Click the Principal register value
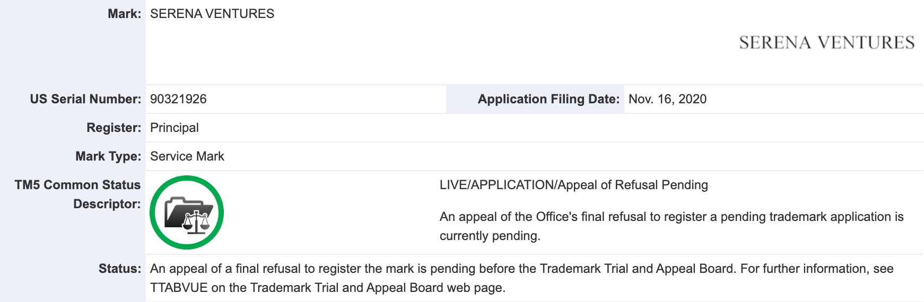Image resolution: width=924 pixels, height=302 pixels. pyautogui.click(x=175, y=128)
